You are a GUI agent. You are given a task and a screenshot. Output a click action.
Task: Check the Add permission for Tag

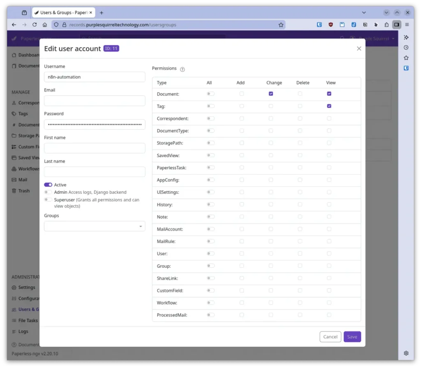241,106
